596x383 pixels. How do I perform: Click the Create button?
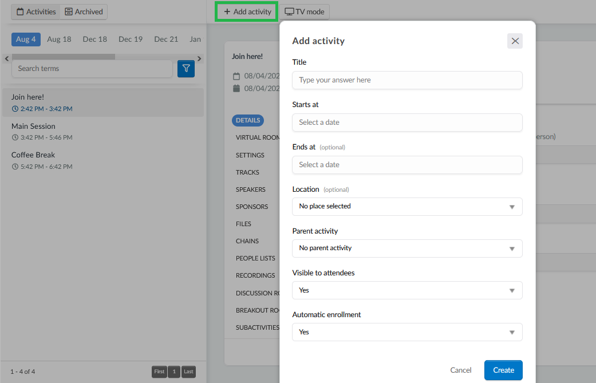tap(503, 370)
